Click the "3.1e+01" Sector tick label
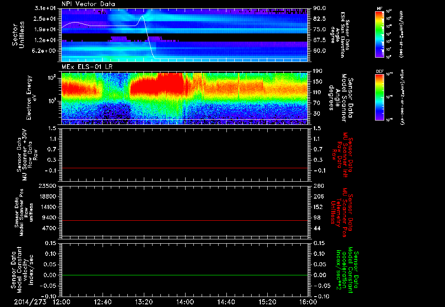Viewport: 445px width, 307px height. click(45, 8)
